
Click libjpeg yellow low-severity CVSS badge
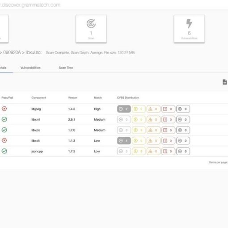139,109
